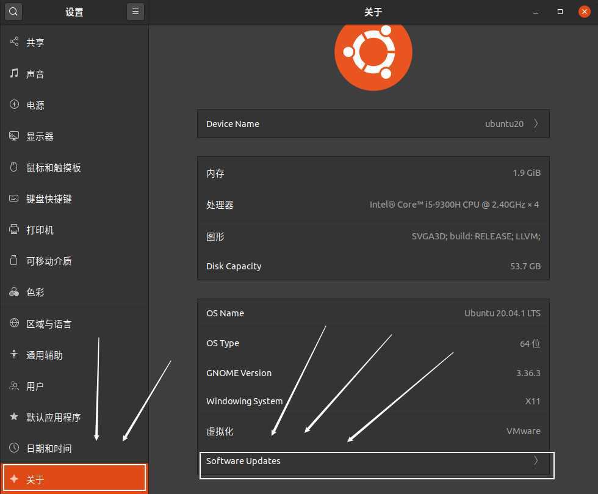Click the 内存 value 1.9 GiB
Screen dimensions: 598x494
(x=526, y=173)
